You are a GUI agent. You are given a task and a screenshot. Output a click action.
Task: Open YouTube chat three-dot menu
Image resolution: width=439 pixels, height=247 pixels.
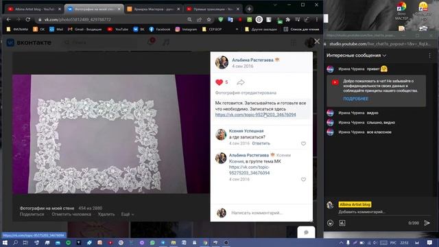(430, 56)
